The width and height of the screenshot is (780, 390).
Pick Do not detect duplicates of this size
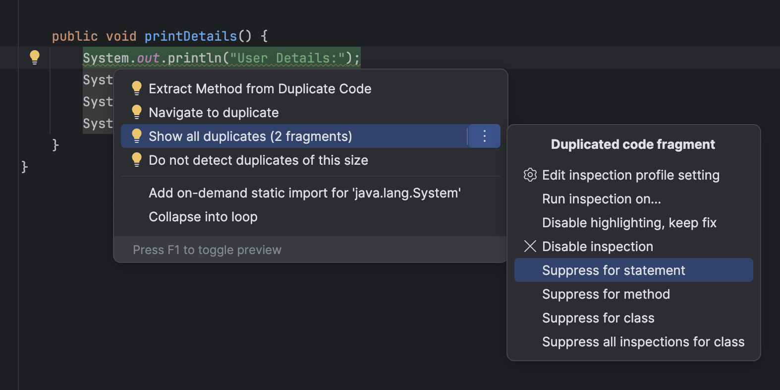(x=258, y=160)
